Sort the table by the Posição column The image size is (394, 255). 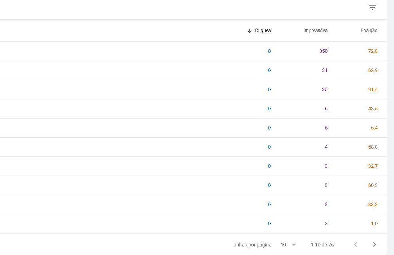(369, 30)
